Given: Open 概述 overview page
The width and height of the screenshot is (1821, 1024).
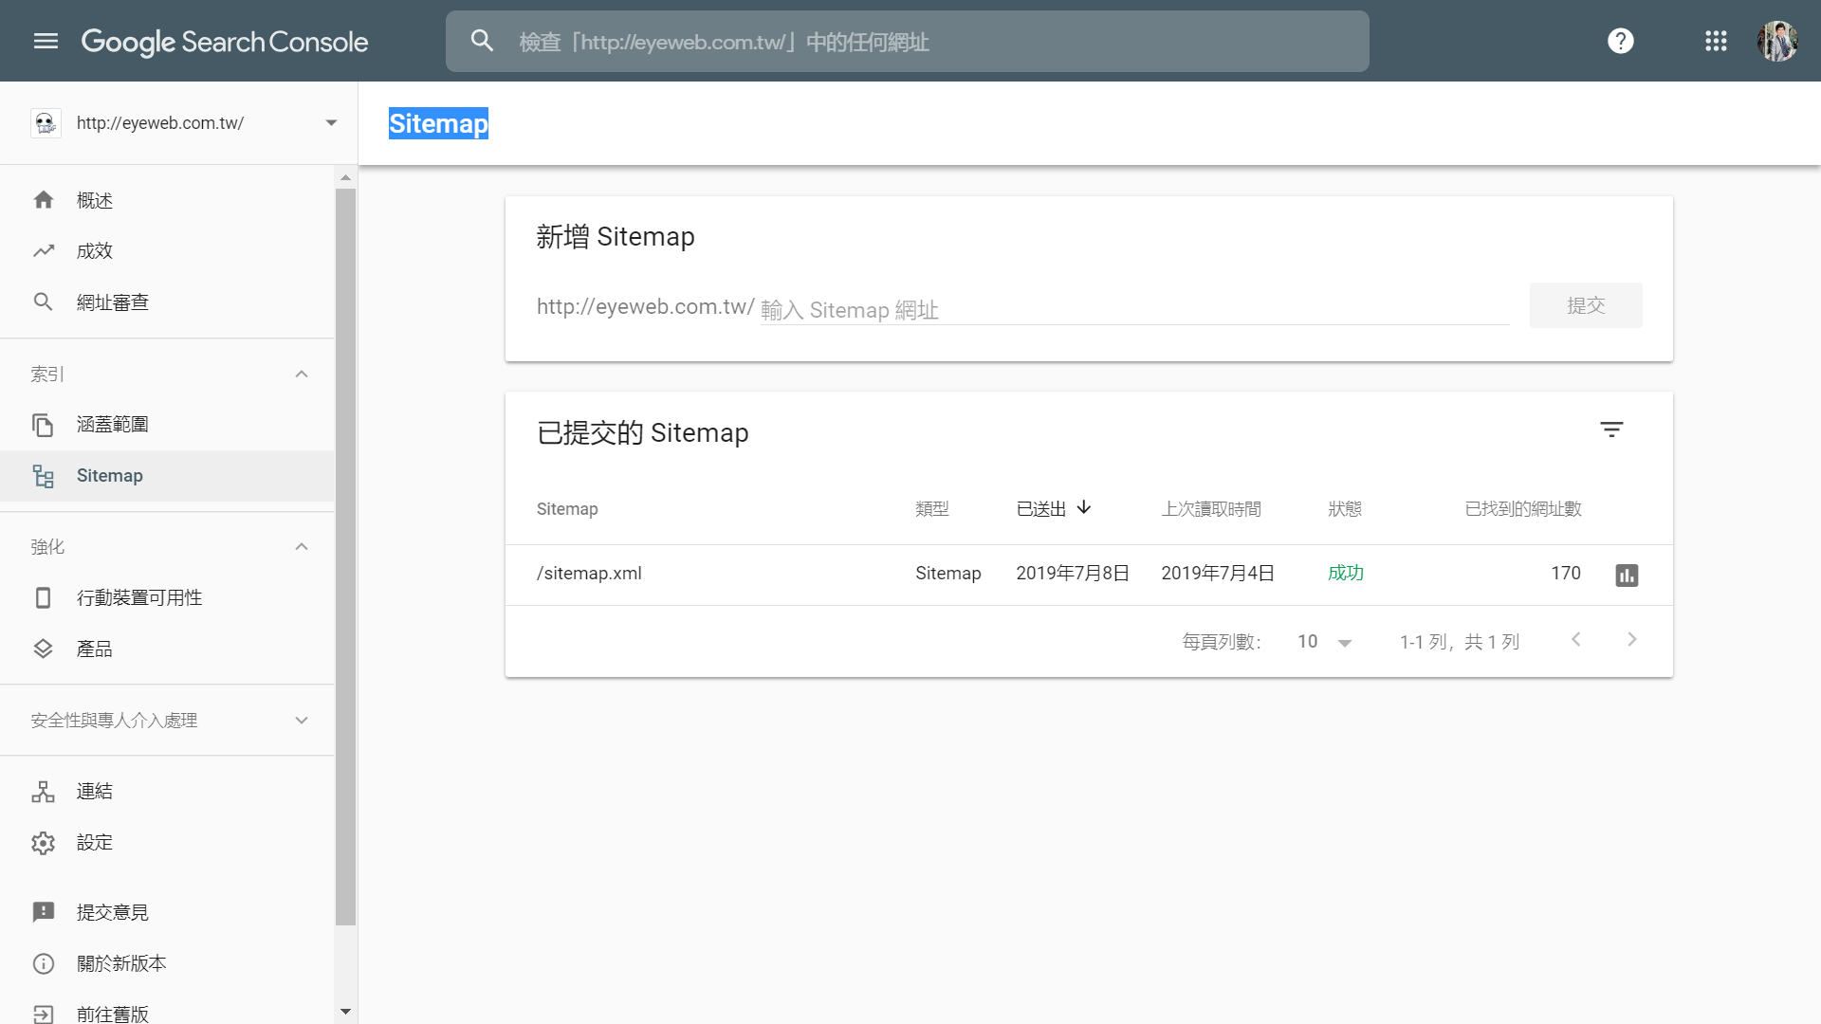Looking at the screenshot, I should (167, 200).
